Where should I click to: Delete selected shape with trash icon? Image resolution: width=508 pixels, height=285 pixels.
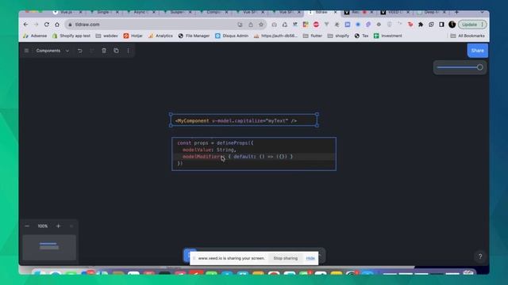[104, 51]
